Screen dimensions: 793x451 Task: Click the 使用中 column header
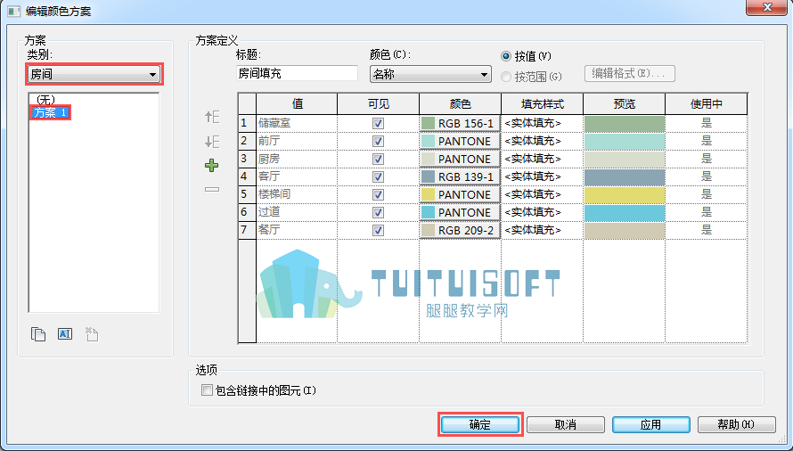706,103
